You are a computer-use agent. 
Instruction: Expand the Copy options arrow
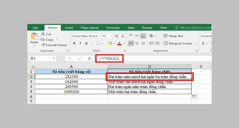click(x=57, y=40)
